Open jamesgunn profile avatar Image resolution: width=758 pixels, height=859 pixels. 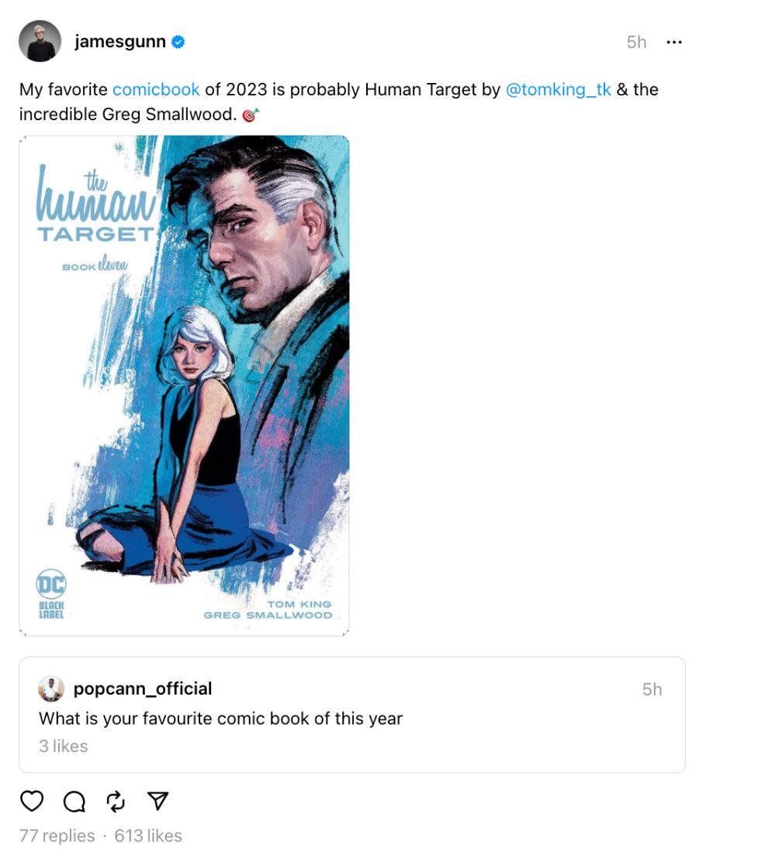pos(40,41)
